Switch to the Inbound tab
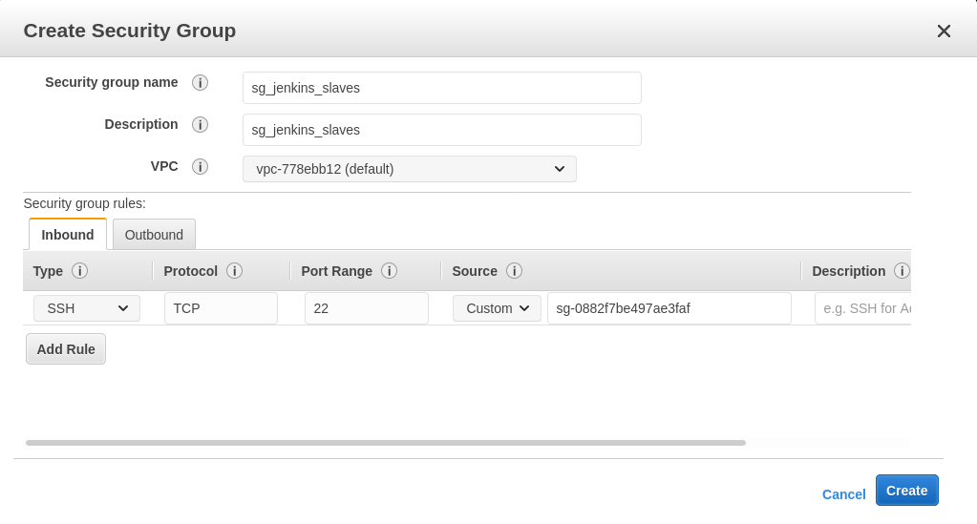The width and height of the screenshot is (977, 524). pos(68,235)
